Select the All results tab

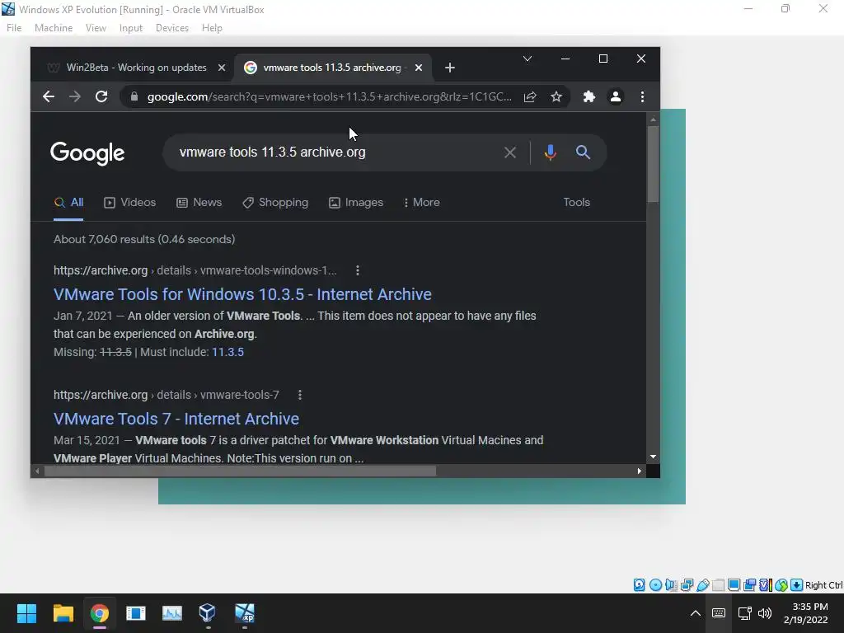pos(68,203)
